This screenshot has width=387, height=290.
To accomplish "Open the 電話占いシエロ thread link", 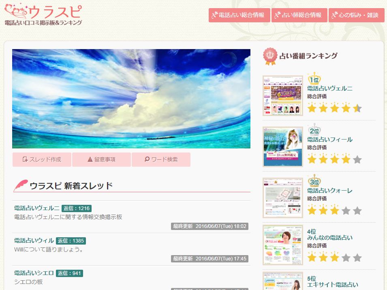I will tap(34, 273).
